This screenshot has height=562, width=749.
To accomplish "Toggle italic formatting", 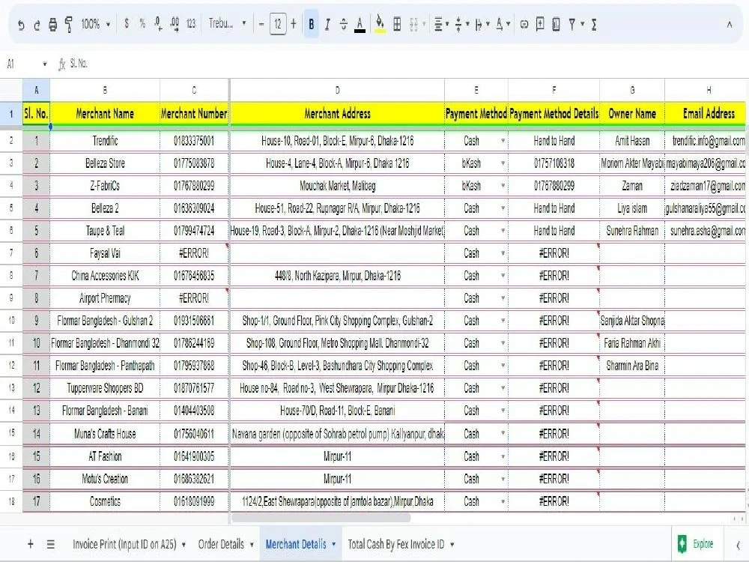I will [327, 24].
